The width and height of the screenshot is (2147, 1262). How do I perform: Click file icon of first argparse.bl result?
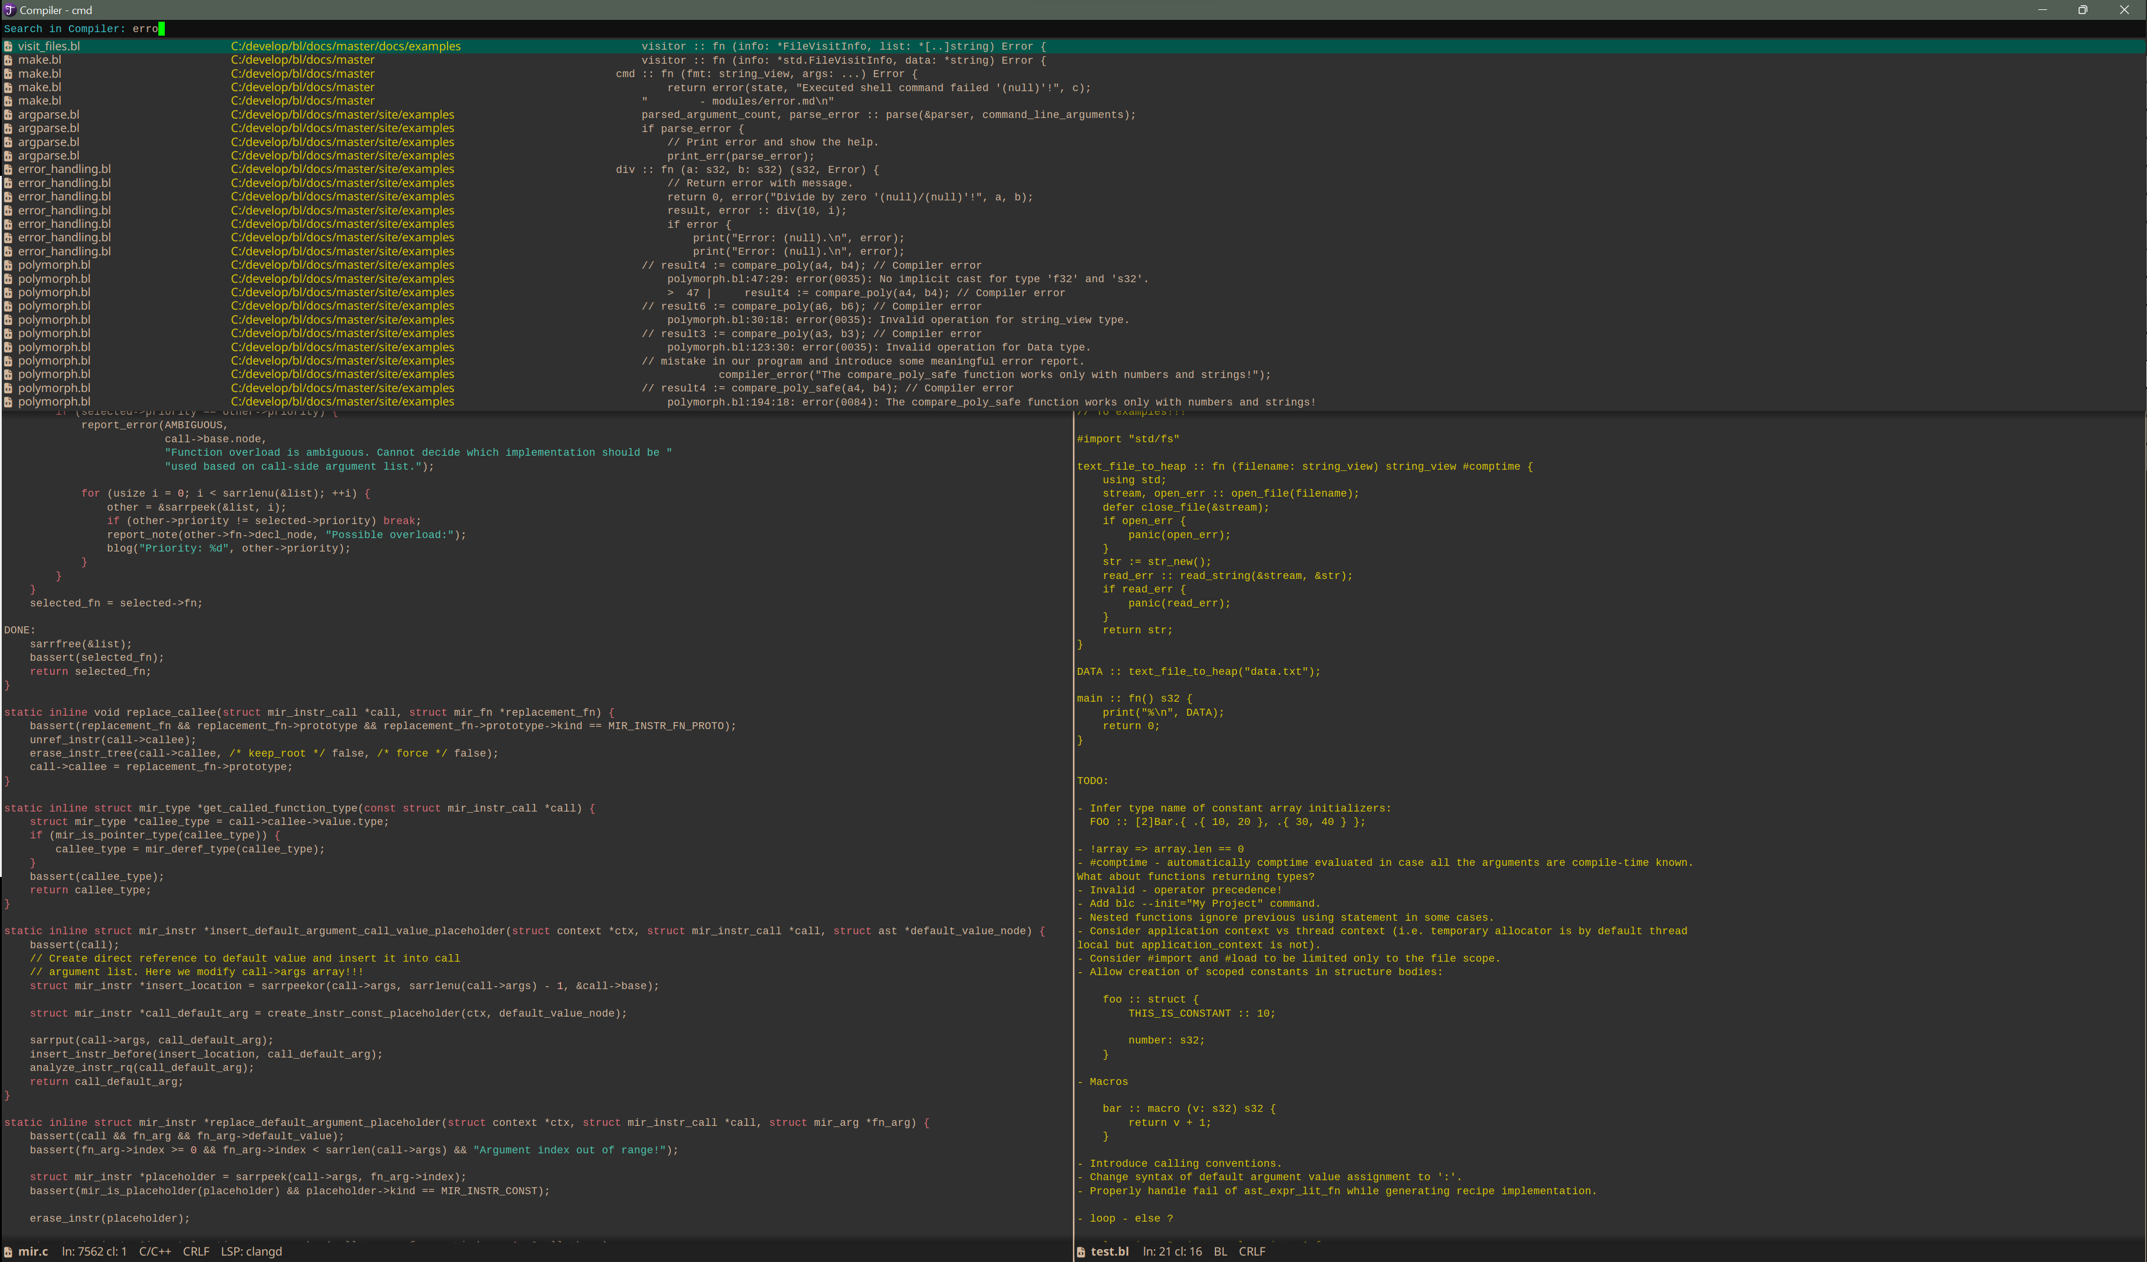click(9, 114)
